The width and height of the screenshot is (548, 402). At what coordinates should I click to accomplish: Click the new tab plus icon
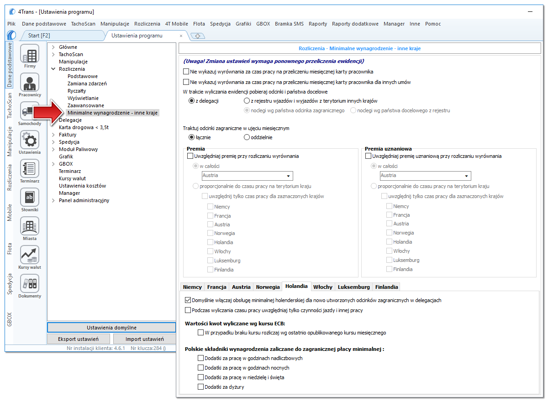pos(197,36)
